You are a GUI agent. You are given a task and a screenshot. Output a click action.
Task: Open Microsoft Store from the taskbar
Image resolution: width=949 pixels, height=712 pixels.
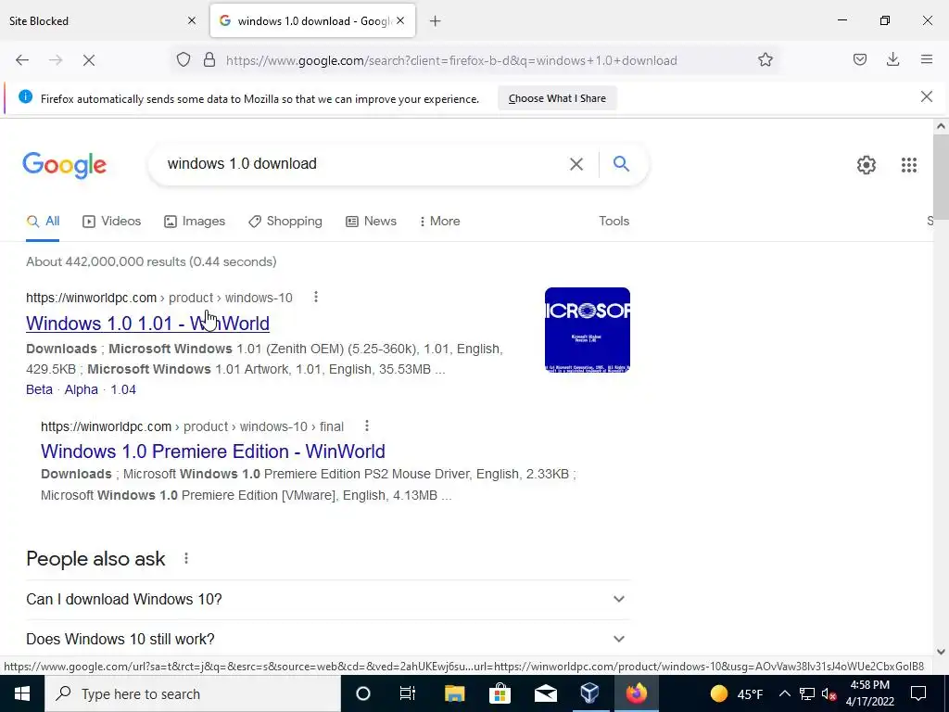[x=500, y=693]
